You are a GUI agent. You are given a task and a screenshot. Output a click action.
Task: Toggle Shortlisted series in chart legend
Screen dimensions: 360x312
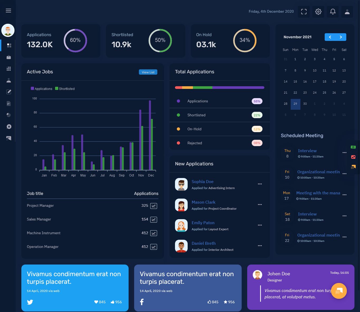[65, 89]
